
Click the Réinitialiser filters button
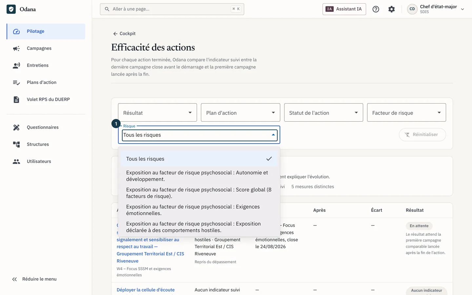tap(422, 135)
